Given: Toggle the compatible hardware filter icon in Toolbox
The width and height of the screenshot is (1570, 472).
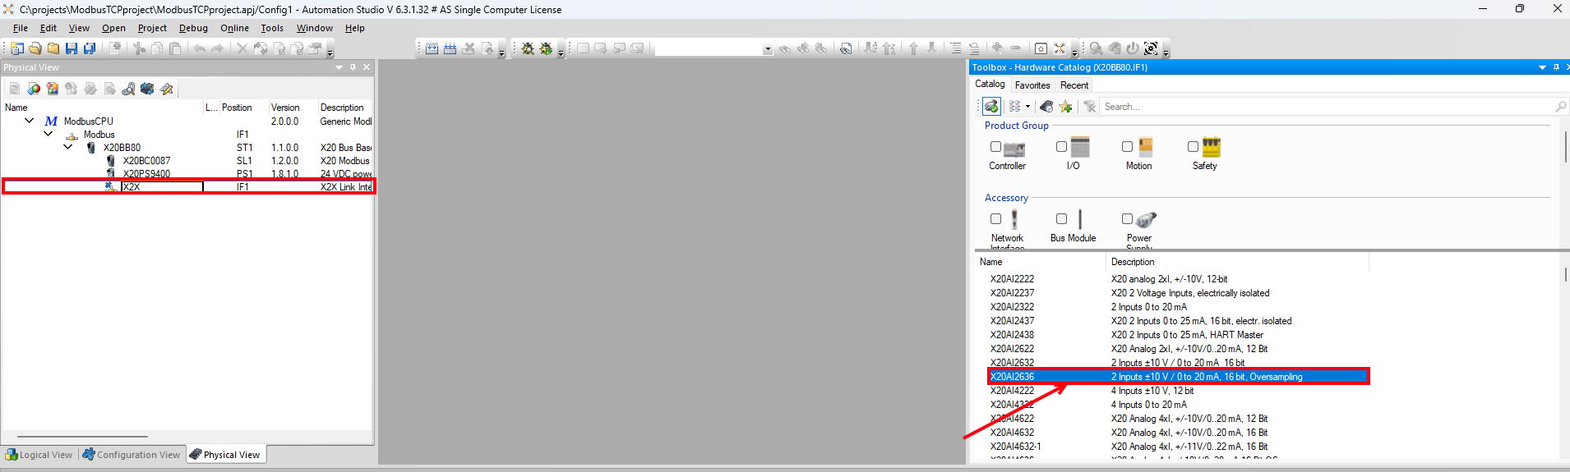Looking at the screenshot, I should [x=991, y=107].
